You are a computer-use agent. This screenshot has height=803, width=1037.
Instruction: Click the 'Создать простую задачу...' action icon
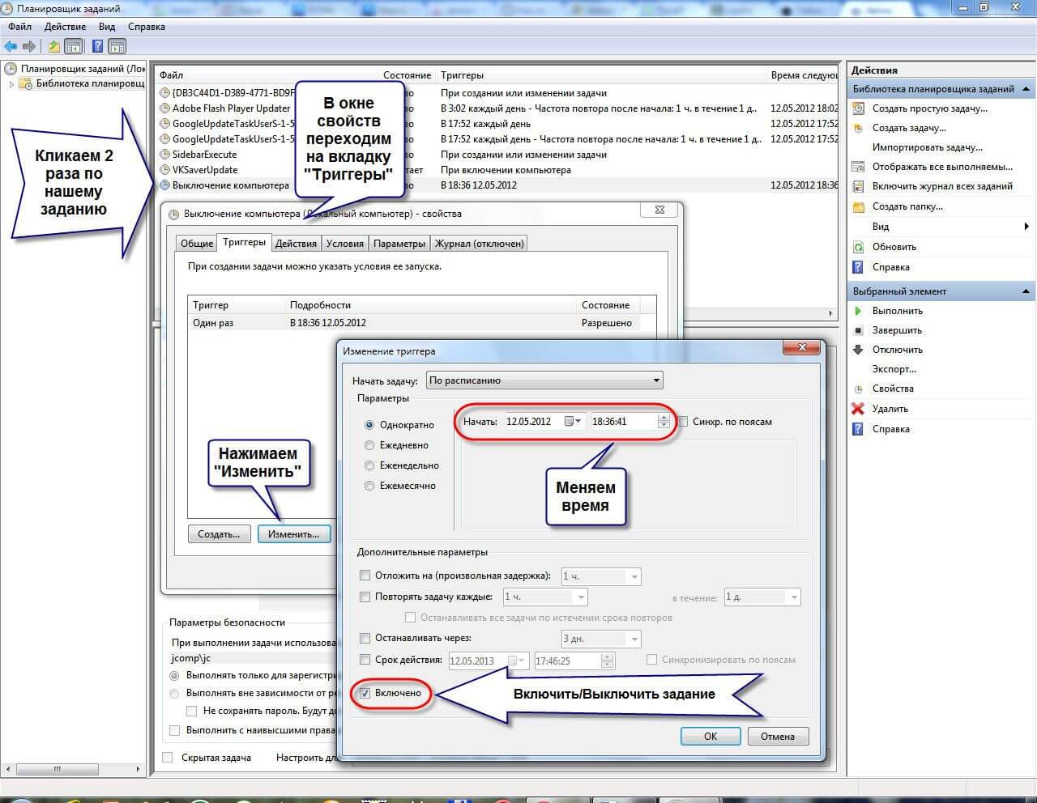point(859,108)
